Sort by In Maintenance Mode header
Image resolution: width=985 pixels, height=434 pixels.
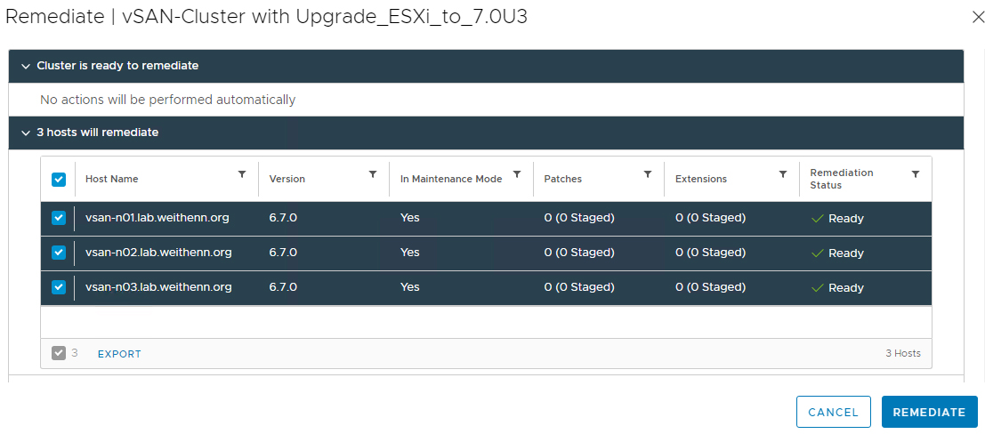(x=451, y=179)
